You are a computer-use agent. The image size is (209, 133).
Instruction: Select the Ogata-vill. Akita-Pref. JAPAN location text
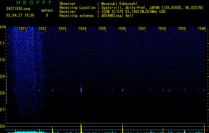pyautogui.click(x=152, y=8)
